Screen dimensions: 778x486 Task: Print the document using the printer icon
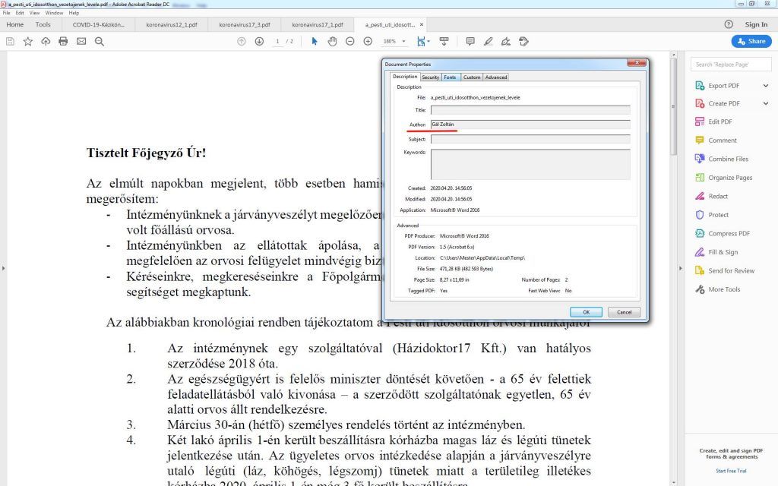click(63, 42)
